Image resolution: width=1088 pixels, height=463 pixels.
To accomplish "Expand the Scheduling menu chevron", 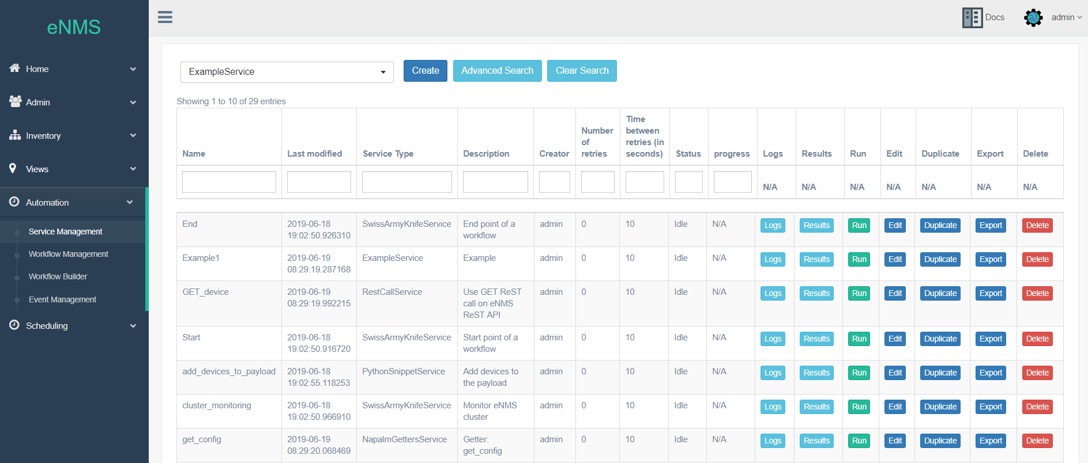I will point(133,326).
